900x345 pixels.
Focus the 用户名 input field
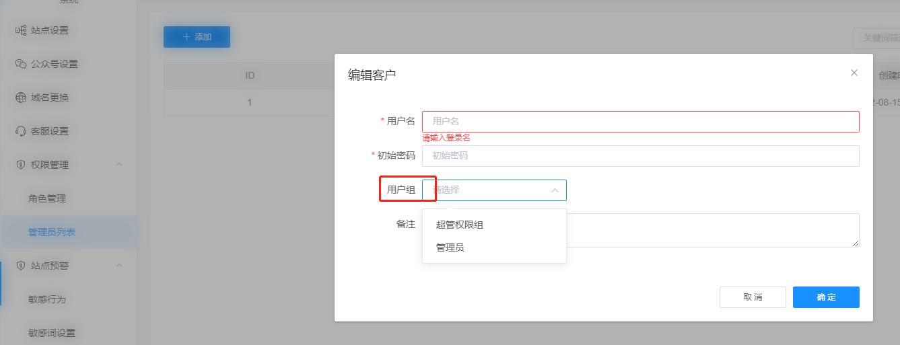pyautogui.click(x=641, y=122)
